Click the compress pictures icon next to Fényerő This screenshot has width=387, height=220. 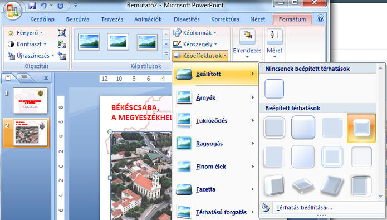[x=62, y=33]
